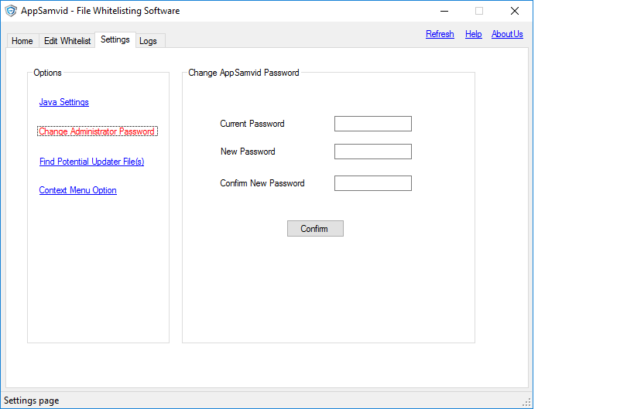The image size is (634, 409).
Task: Switch to the Home tab
Action: coord(22,41)
